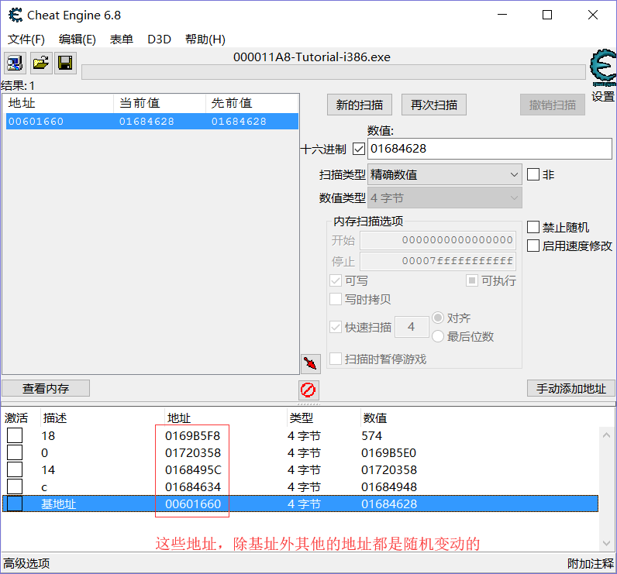Toggle the 可执行 checkbox
617x574 pixels.
(x=472, y=280)
